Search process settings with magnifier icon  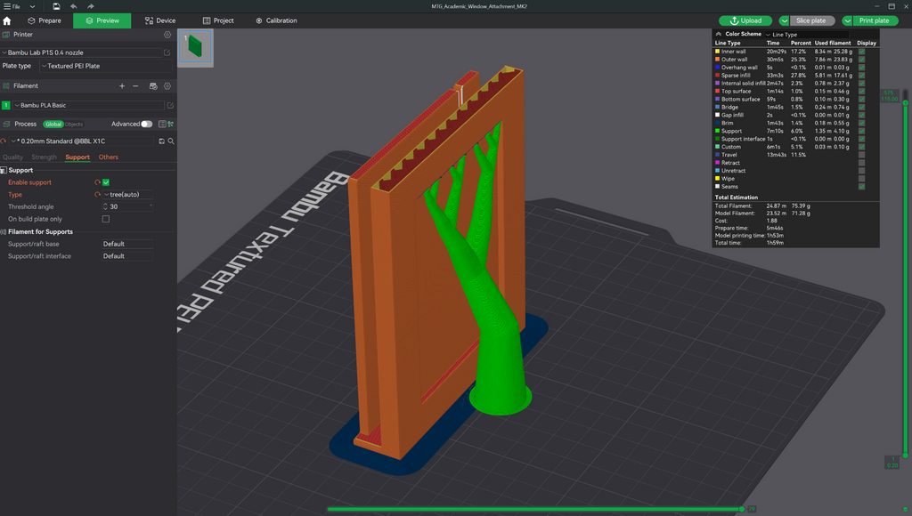[x=171, y=141]
